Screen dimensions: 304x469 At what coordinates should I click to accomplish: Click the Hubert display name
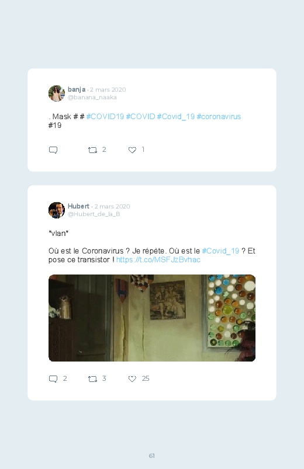78,206
